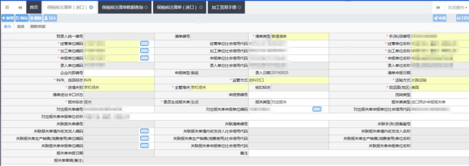The height and width of the screenshot is (166, 469).
Task: Select the 表头 sub-tab
Action: 7,27
